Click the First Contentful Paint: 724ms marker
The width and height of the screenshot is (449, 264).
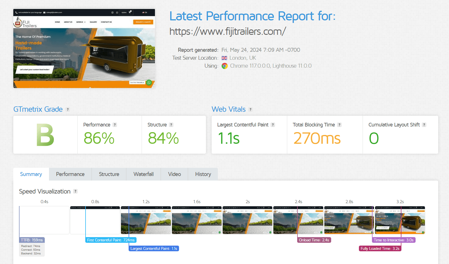point(111,240)
